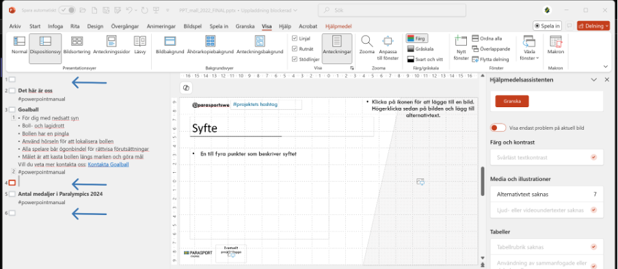Select slide 1 icon in outline
This screenshot has height=269, width=618.
coord(12,80)
